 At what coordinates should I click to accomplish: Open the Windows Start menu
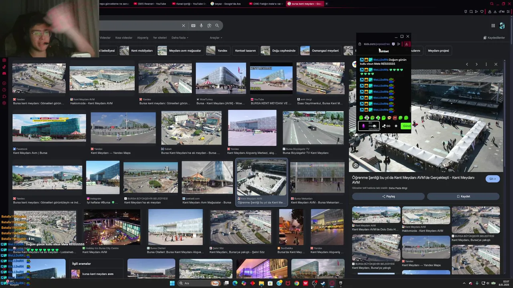click(172, 283)
